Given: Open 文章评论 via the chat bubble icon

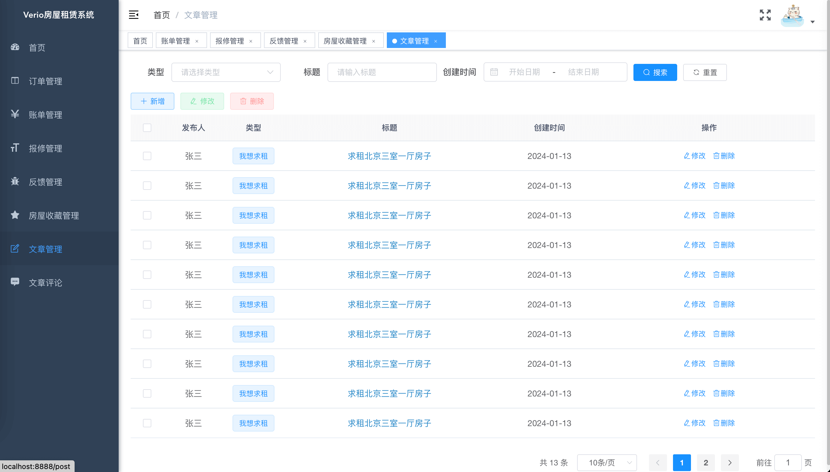Looking at the screenshot, I should pyautogui.click(x=15, y=282).
